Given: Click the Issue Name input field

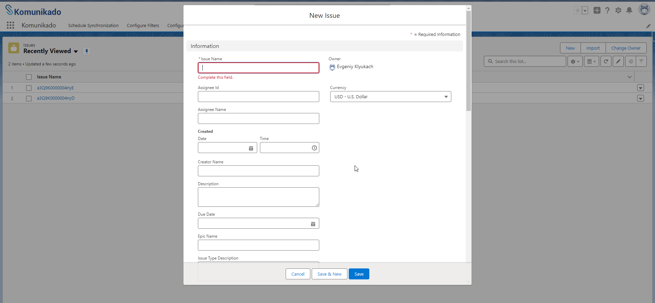Looking at the screenshot, I should pos(259,68).
